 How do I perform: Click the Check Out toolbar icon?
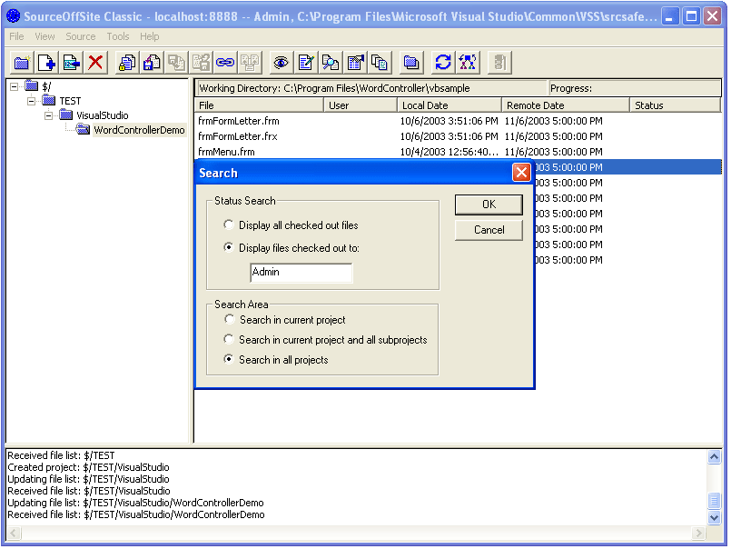152,63
